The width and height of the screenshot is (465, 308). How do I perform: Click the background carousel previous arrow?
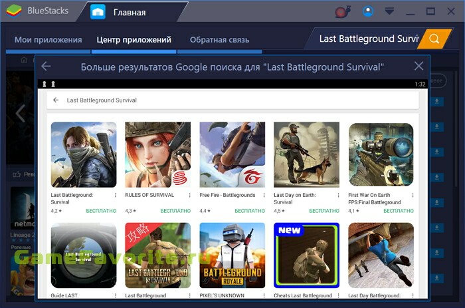click(21, 113)
